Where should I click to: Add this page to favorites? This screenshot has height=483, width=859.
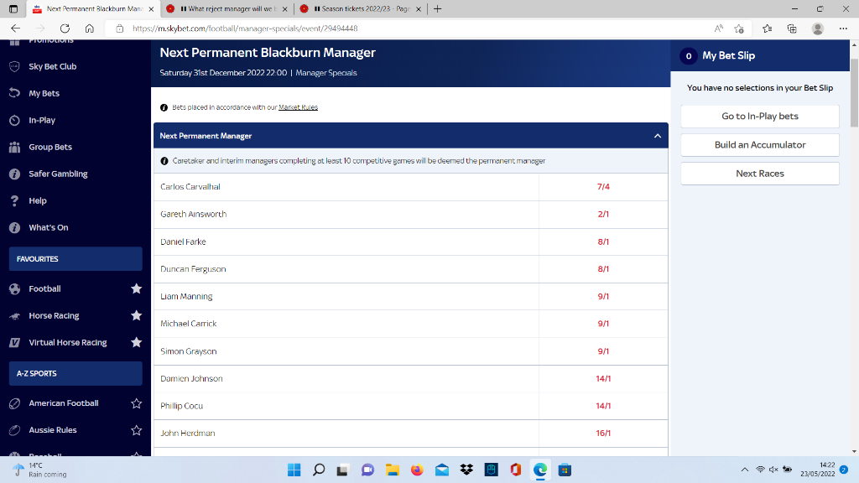[739, 29]
